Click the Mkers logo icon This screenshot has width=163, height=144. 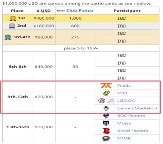[x=106, y=123]
